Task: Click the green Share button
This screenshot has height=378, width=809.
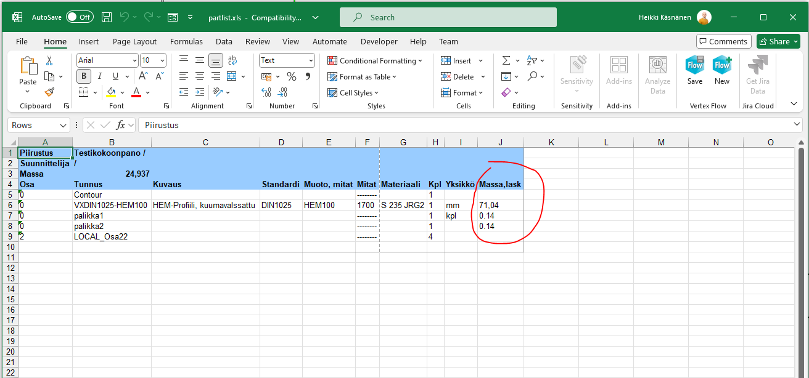Action: tap(778, 41)
